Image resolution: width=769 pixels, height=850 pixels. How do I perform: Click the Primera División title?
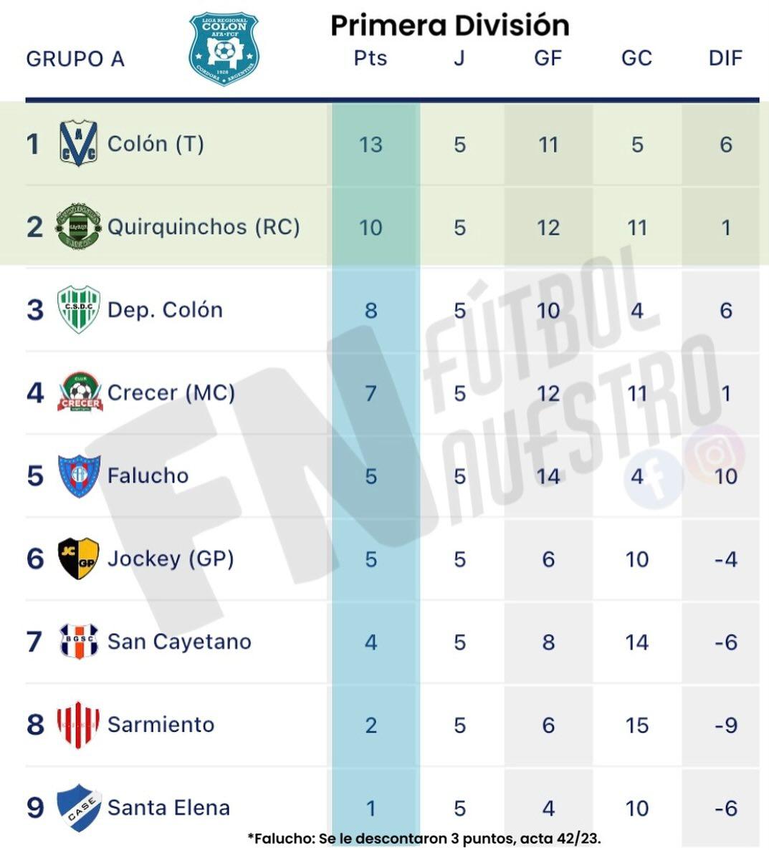449,25
